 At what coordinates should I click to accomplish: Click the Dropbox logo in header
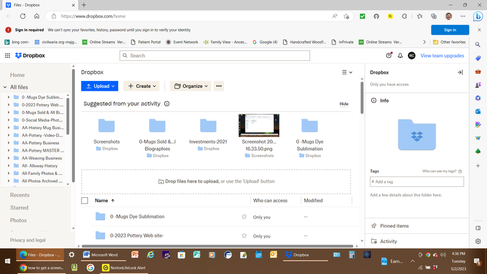(x=30, y=55)
